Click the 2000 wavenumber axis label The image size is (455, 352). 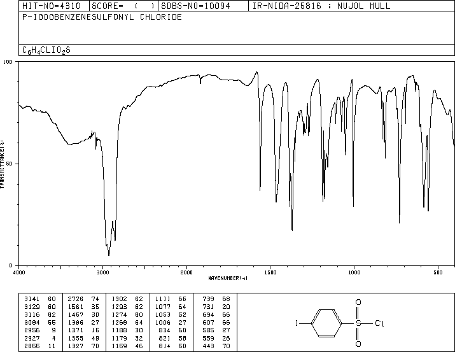[x=186, y=272]
